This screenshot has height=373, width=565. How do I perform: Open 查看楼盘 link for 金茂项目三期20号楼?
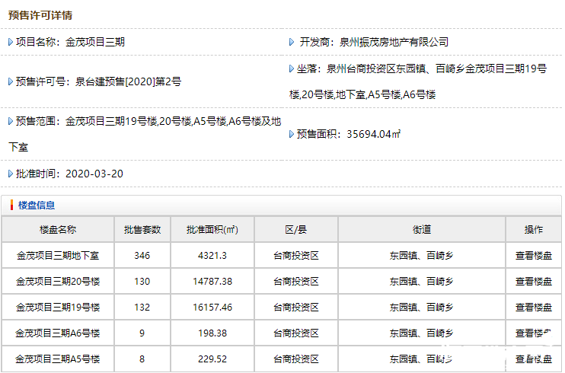pyautogui.click(x=533, y=282)
